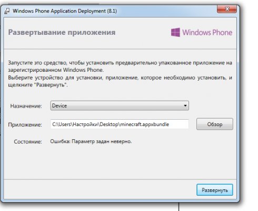Click the Выберите устройство instruction sentence
Image resolution: width=258 pixels, height=211 pixels.
coord(120,81)
